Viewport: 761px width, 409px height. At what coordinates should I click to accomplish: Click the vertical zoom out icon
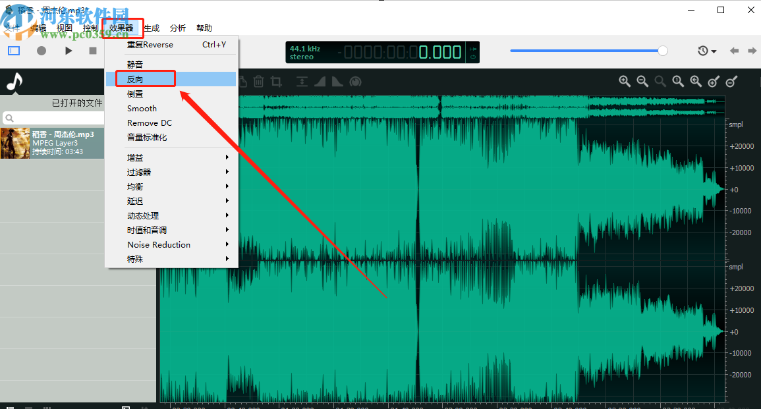point(731,82)
